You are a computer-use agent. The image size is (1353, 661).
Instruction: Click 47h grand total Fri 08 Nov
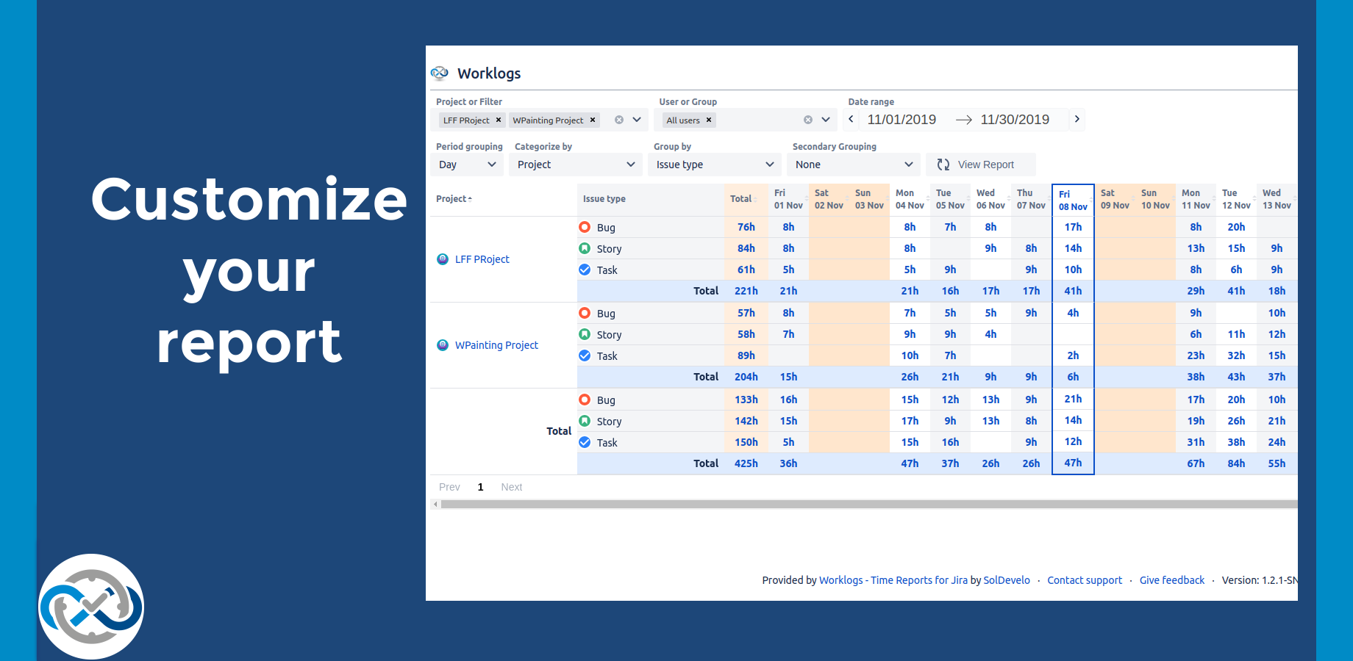click(1073, 463)
